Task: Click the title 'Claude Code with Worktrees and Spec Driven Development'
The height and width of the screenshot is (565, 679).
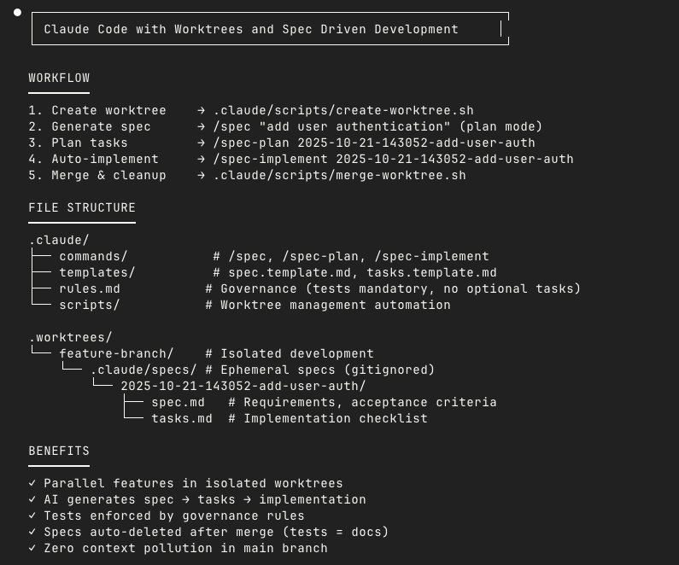Action: coord(251,29)
